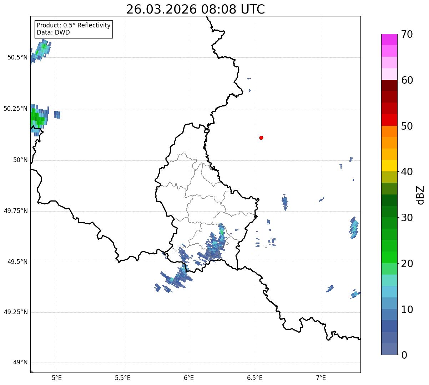This screenshot has width=429, height=385.
Task: Click the plot title 26.03.2026 08:08 UTC
Action: point(196,9)
